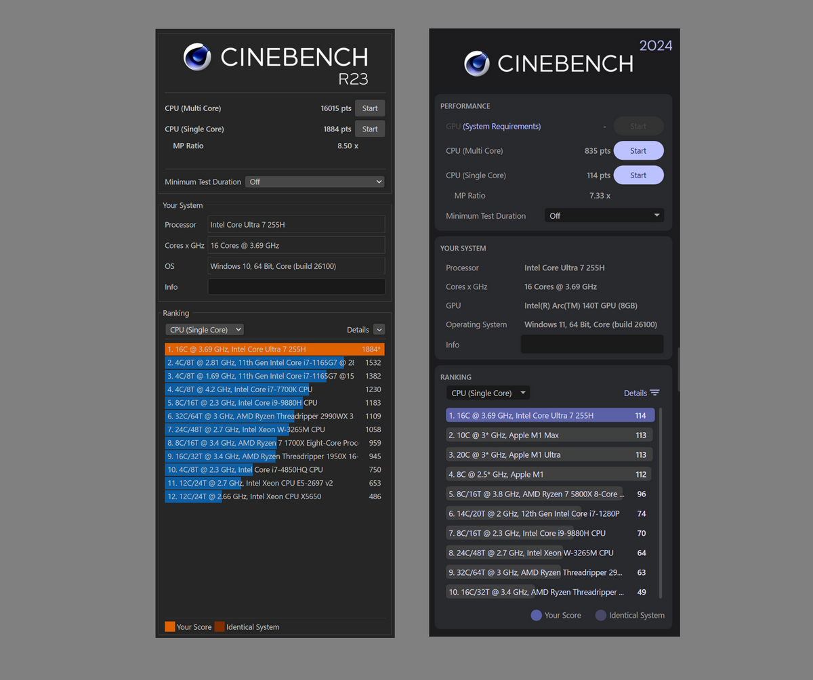The height and width of the screenshot is (680, 813).
Task: Select the 12th Gen Intel Core i7-1280P row
Action: (550, 513)
